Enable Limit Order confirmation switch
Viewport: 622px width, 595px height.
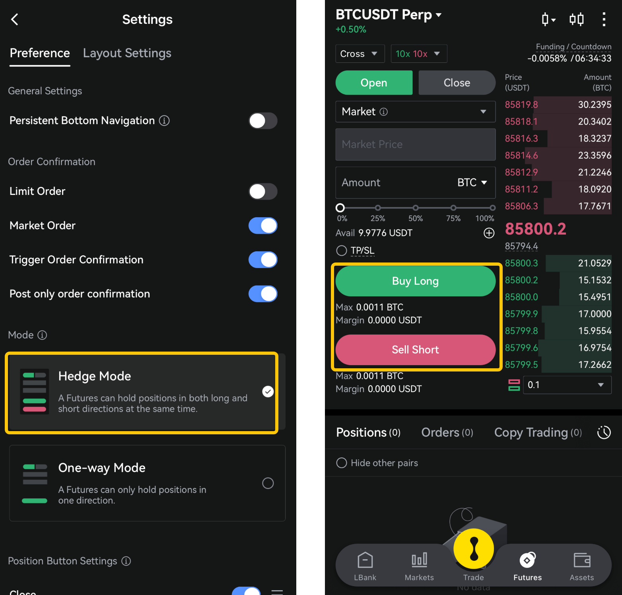[x=263, y=191]
